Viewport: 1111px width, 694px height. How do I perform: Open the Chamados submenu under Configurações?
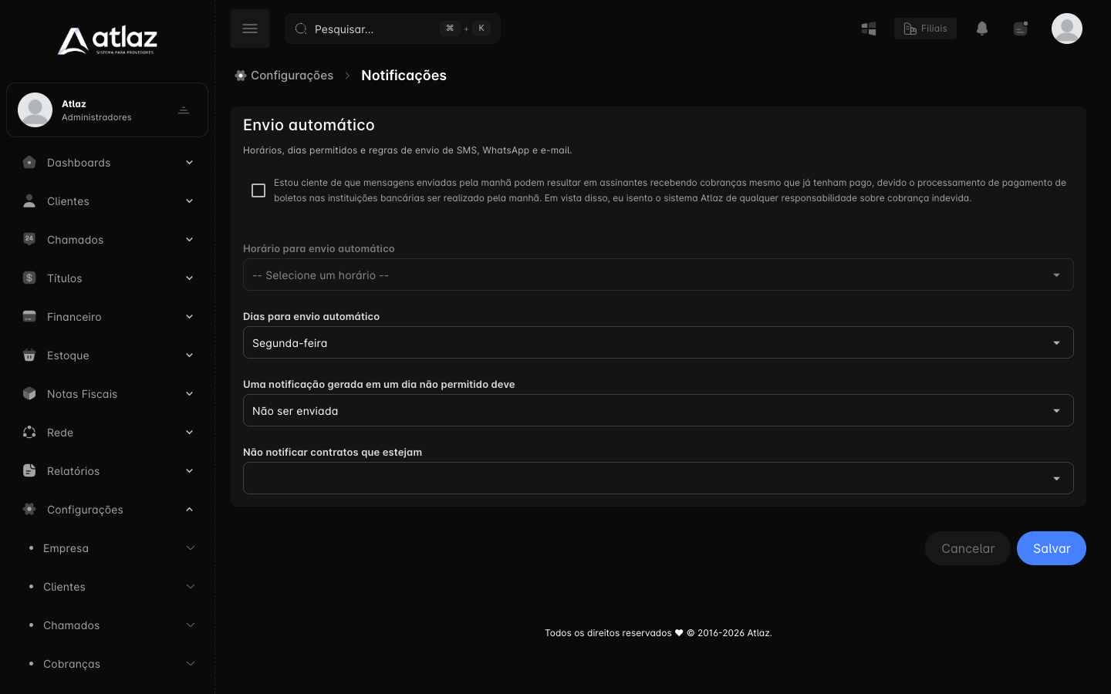pyautogui.click(x=107, y=625)
